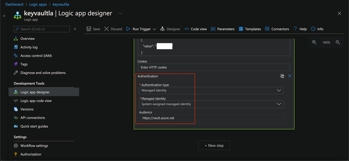Open Code view from the toolbar
Viewport: 349px width, 161px height.
(x=196, y=29)
